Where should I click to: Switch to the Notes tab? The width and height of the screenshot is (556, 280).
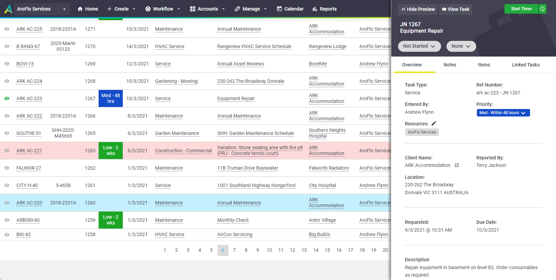[x=450, y=65]
